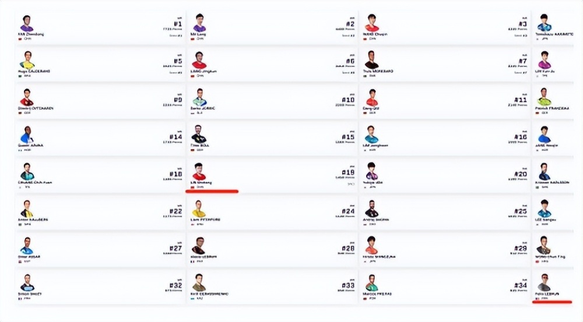Select the #3 rank label

(x=522, y=24)
